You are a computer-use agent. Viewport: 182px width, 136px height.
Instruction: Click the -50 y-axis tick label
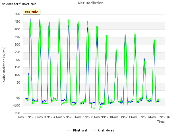coord(18,98)
